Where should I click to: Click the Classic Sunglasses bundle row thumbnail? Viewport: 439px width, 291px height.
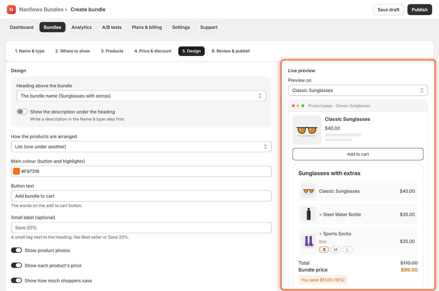coord(309,191)
